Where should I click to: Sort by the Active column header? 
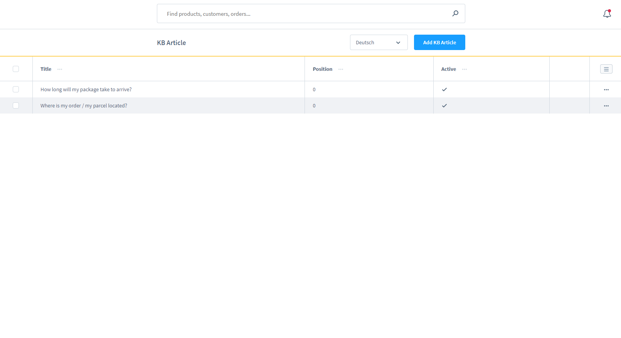[x=449, y=69]
